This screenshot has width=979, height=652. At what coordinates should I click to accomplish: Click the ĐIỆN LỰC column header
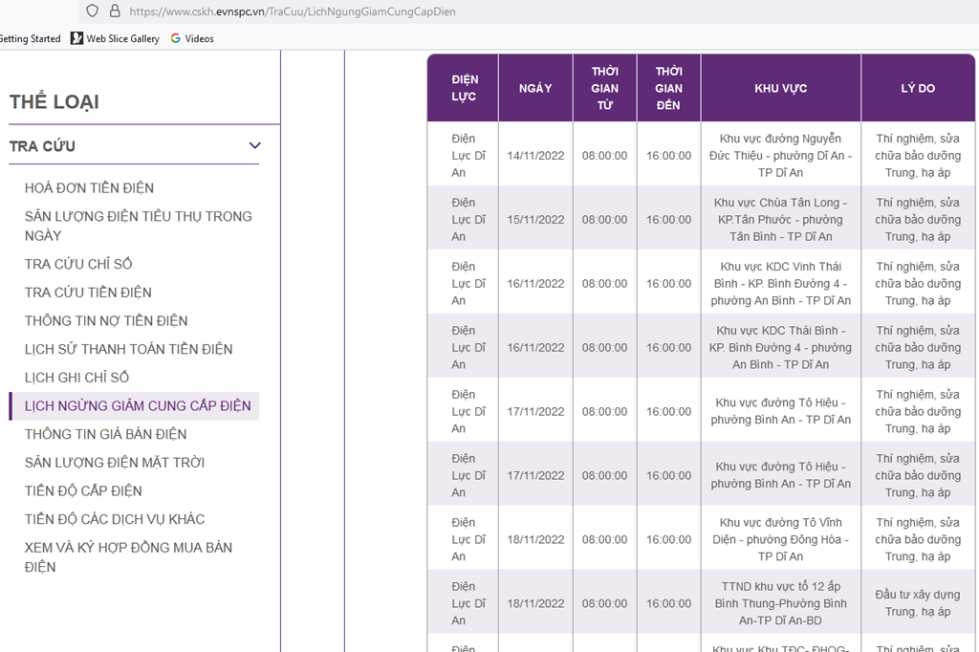(x=465, y=88)
